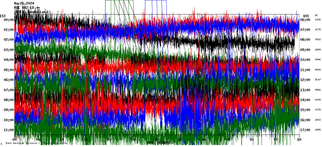Viewport: 322px width, 147px height.
Task: Click the DC value 2855
Action: pyautogui.click(x=318, y=130)
